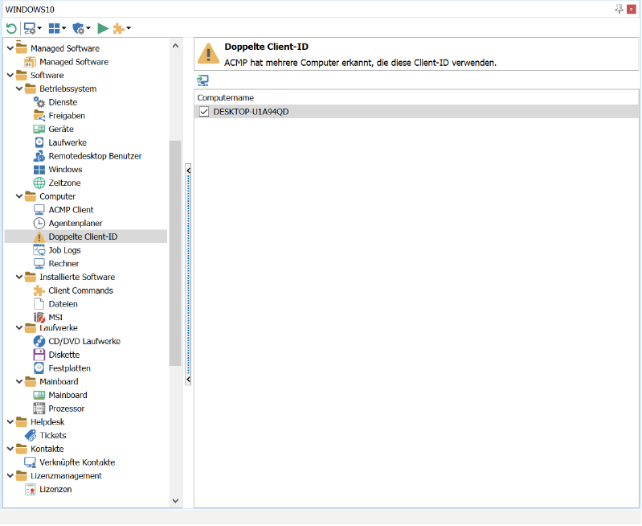Select Dienste gear icon entry

39,102
